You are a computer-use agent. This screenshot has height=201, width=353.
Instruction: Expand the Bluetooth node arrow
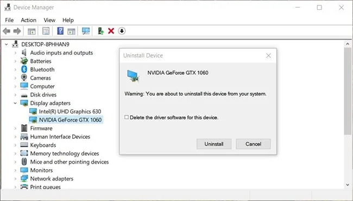pyautogui.click(x=15, y=70)
